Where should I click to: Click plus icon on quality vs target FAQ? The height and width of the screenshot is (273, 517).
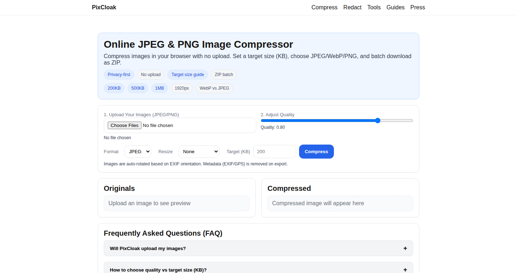click(405, 270)
